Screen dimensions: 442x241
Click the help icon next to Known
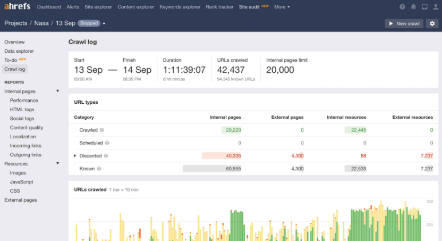pos(99,169)
